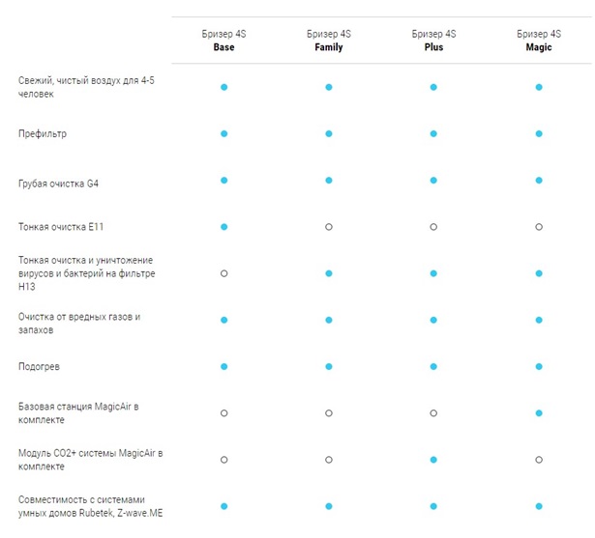This screenshot has height=538, width=595.
Task: Click the blue dot for Base in Подогрев row
Action: (x=223, y=367)
